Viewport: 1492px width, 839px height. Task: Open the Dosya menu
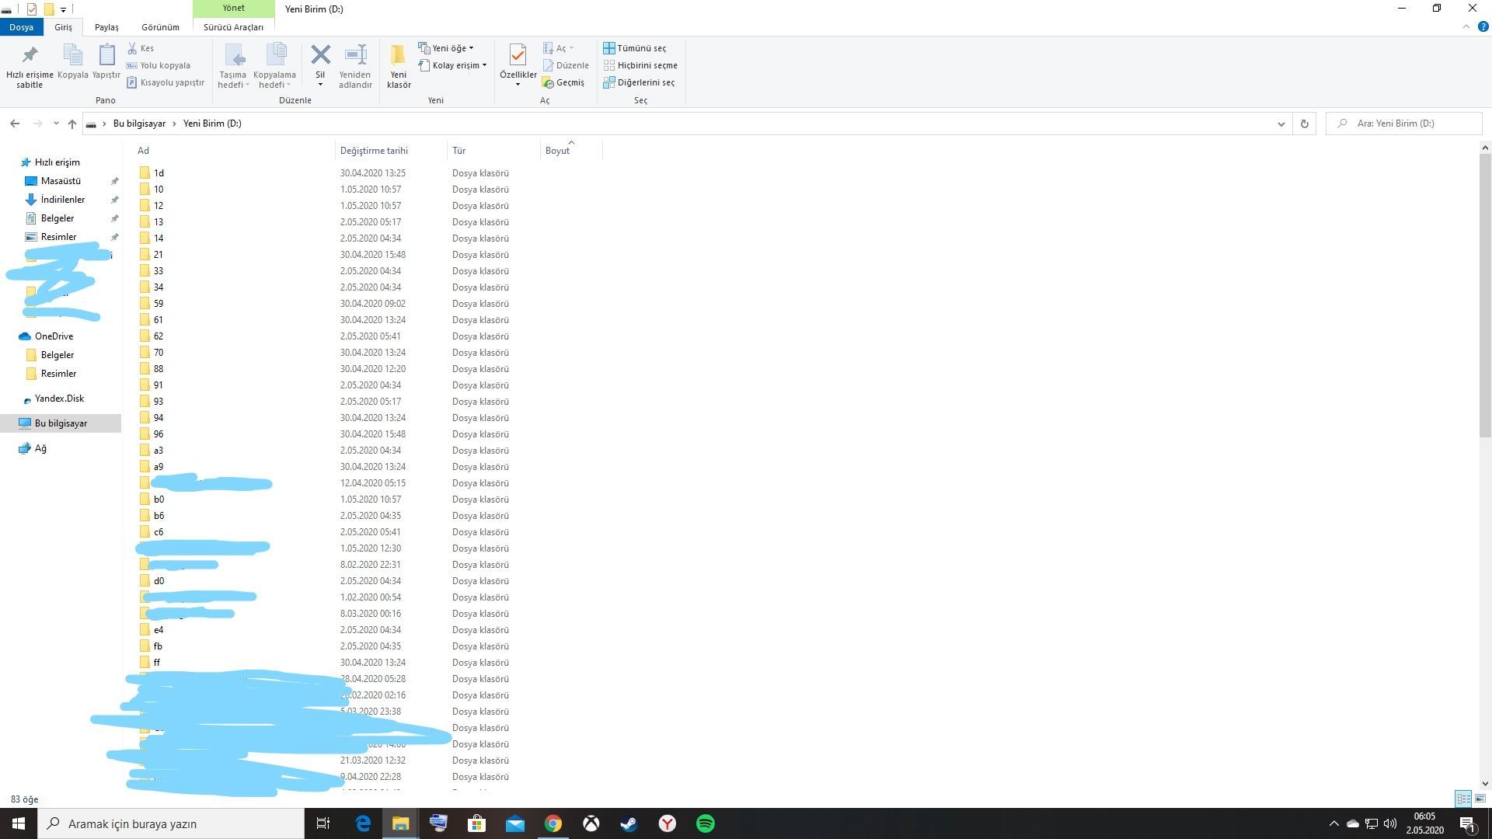click(21, 27)
